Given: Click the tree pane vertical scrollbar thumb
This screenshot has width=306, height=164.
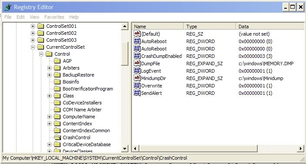Looking at the screenshot, I should [124, 54].
